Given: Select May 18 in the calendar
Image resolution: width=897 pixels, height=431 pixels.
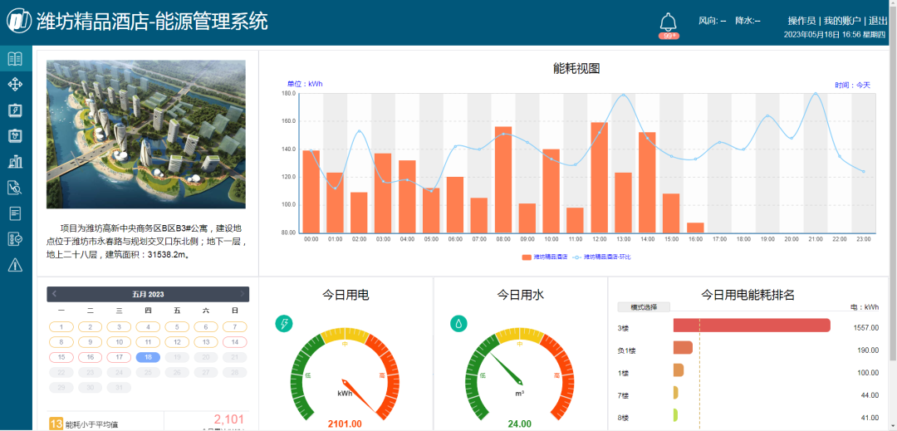Looking at the screenshot, I should (148, 357).
